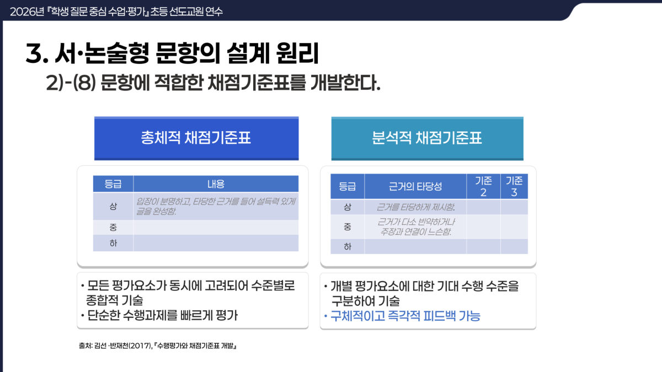Screen dimensions: 662x372
Task: Select the '내용' header in the left table
Action: (216, 184)
